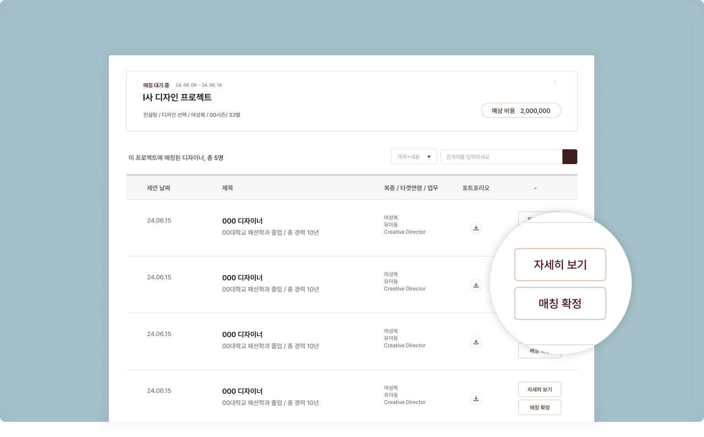Select the third row's 000 디자이너 title

click(242, 334)
